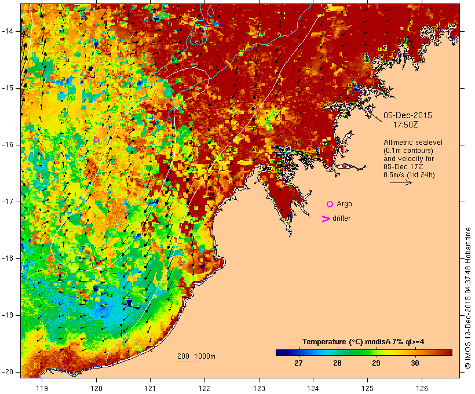
Task: Click longitude axis label 125
Action: coord(368,388)
